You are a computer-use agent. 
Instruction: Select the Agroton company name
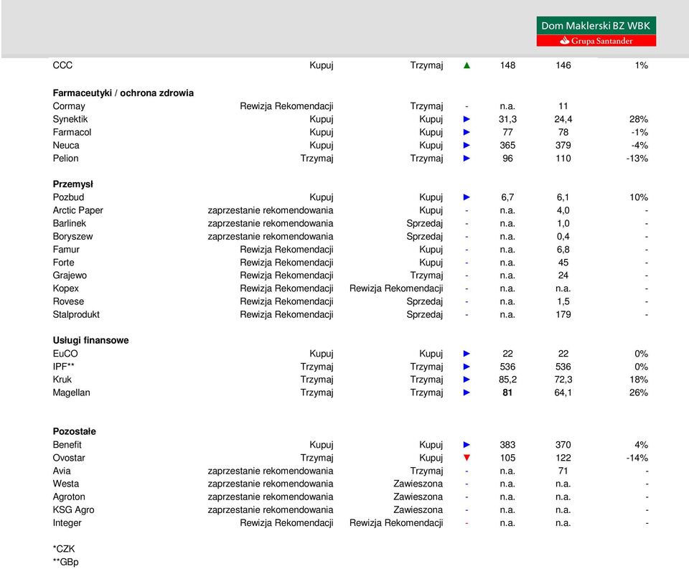69,497
